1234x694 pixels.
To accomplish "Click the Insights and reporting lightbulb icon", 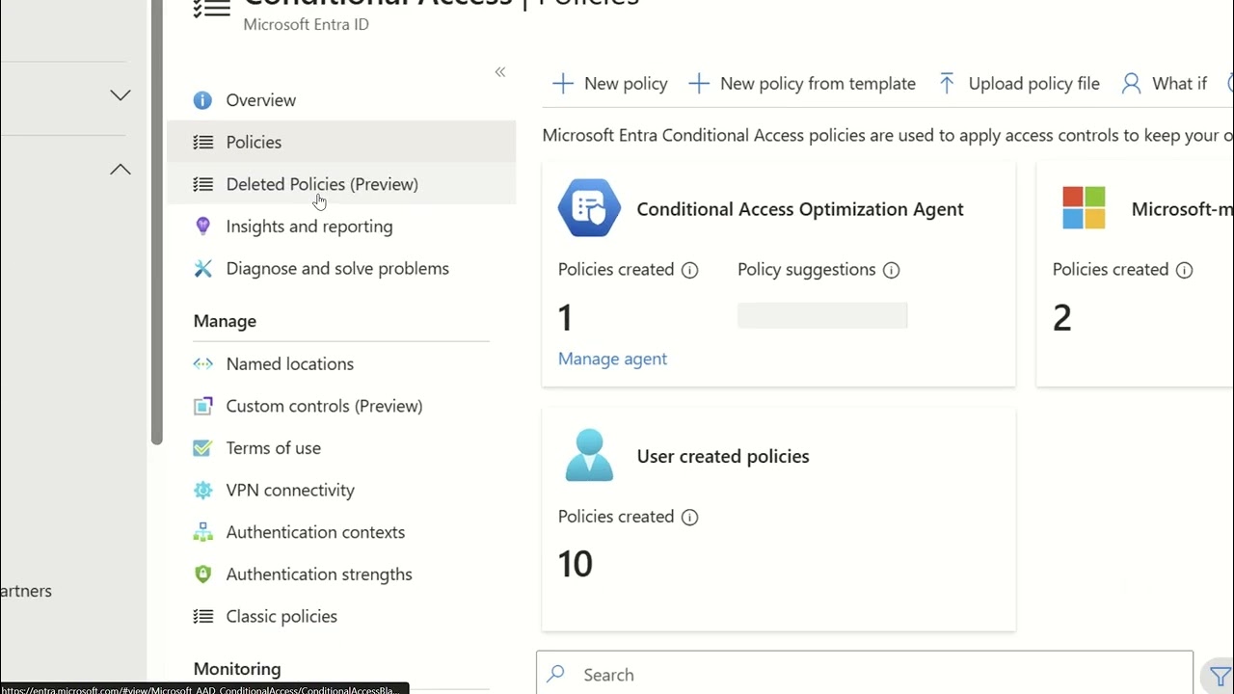I will [202, 227].
